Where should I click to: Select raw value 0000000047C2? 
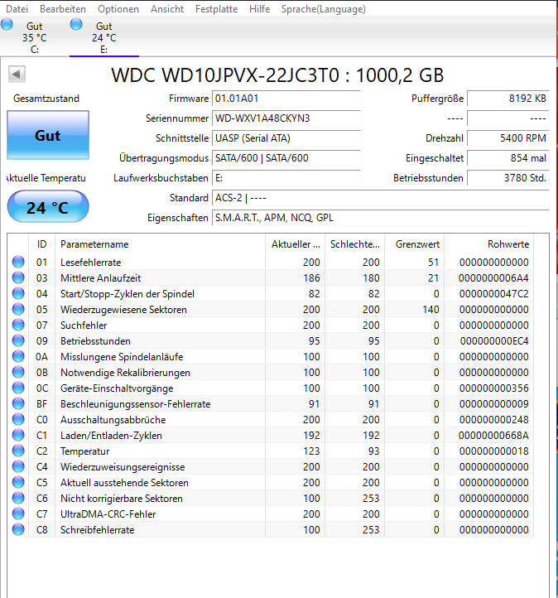pos(494,294)
